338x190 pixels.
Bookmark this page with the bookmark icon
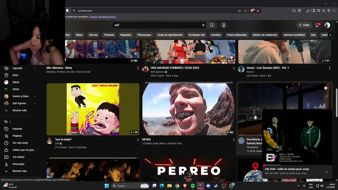click(67, 11)
